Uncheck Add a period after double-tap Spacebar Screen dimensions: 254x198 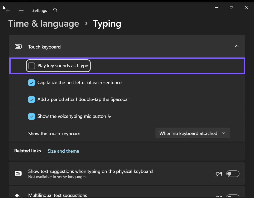[x=31, y=99]
